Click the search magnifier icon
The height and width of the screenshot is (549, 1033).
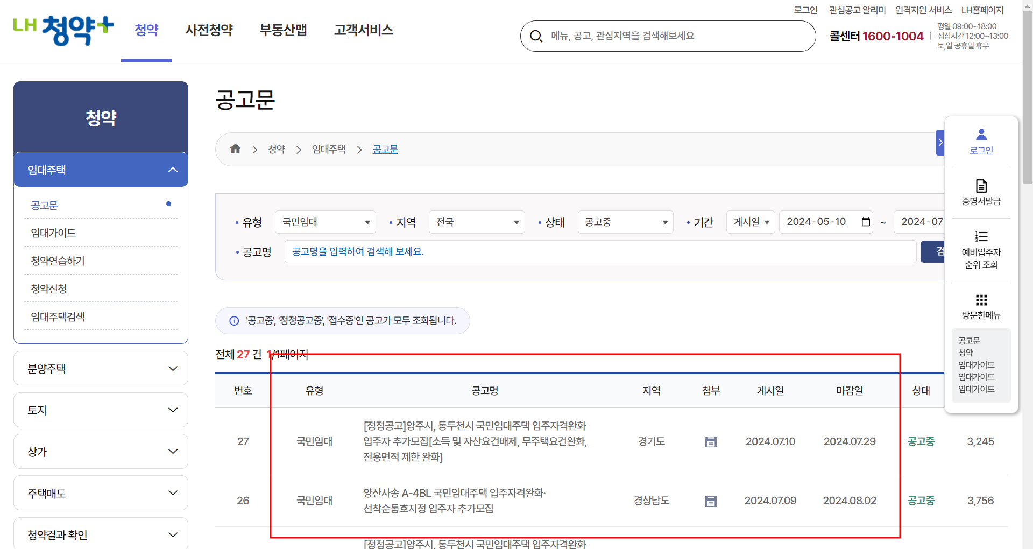tap(536, 36)
